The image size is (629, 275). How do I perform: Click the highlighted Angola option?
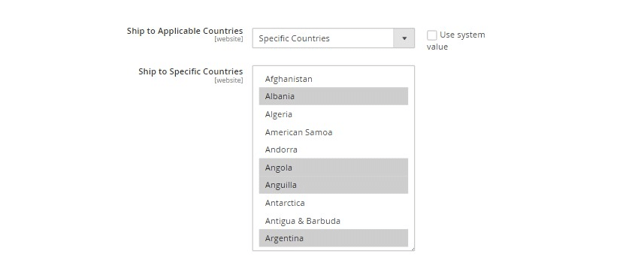[334, 167]
